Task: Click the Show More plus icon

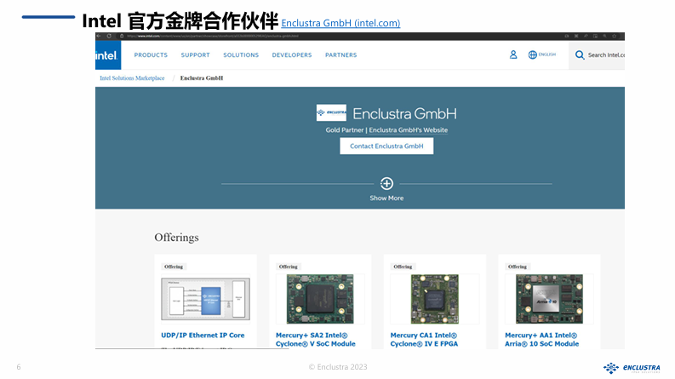Action: point(386,183)
